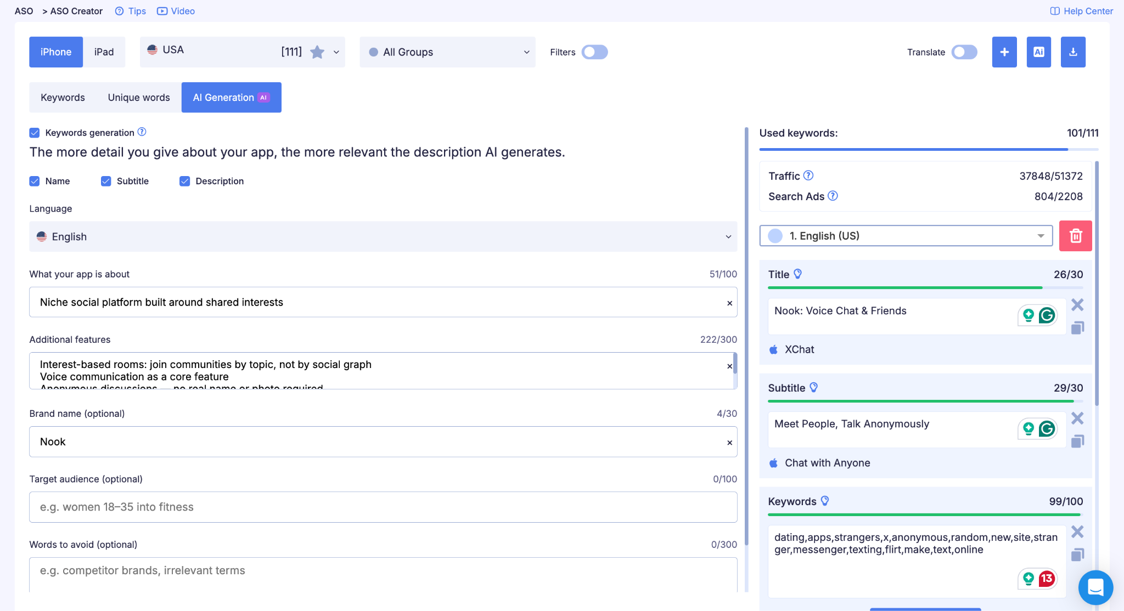Click the download export icon
Screen dimensions: 1124x611
(1073, 52)
